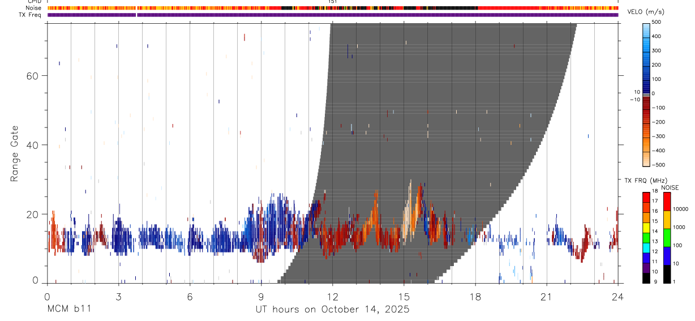695x321 pixels.
Task: Click the 0 label on velocity scale
Action: (654, 93)
